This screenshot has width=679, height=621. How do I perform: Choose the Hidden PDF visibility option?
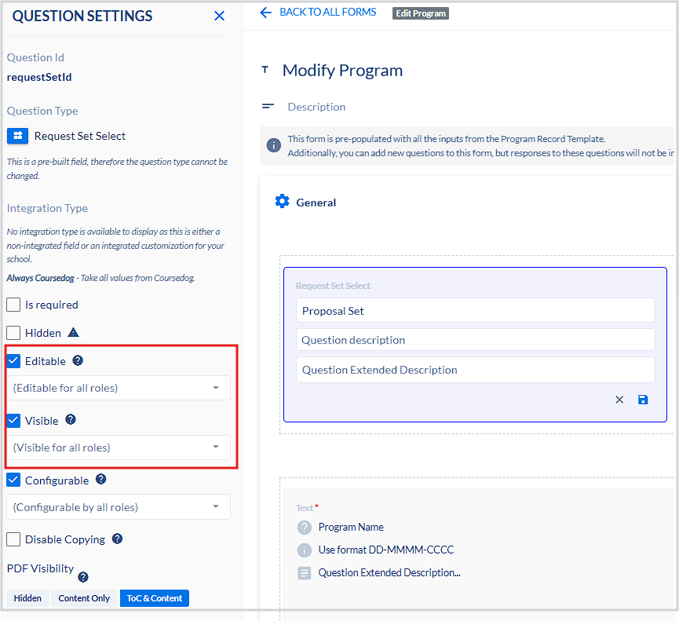27,598
